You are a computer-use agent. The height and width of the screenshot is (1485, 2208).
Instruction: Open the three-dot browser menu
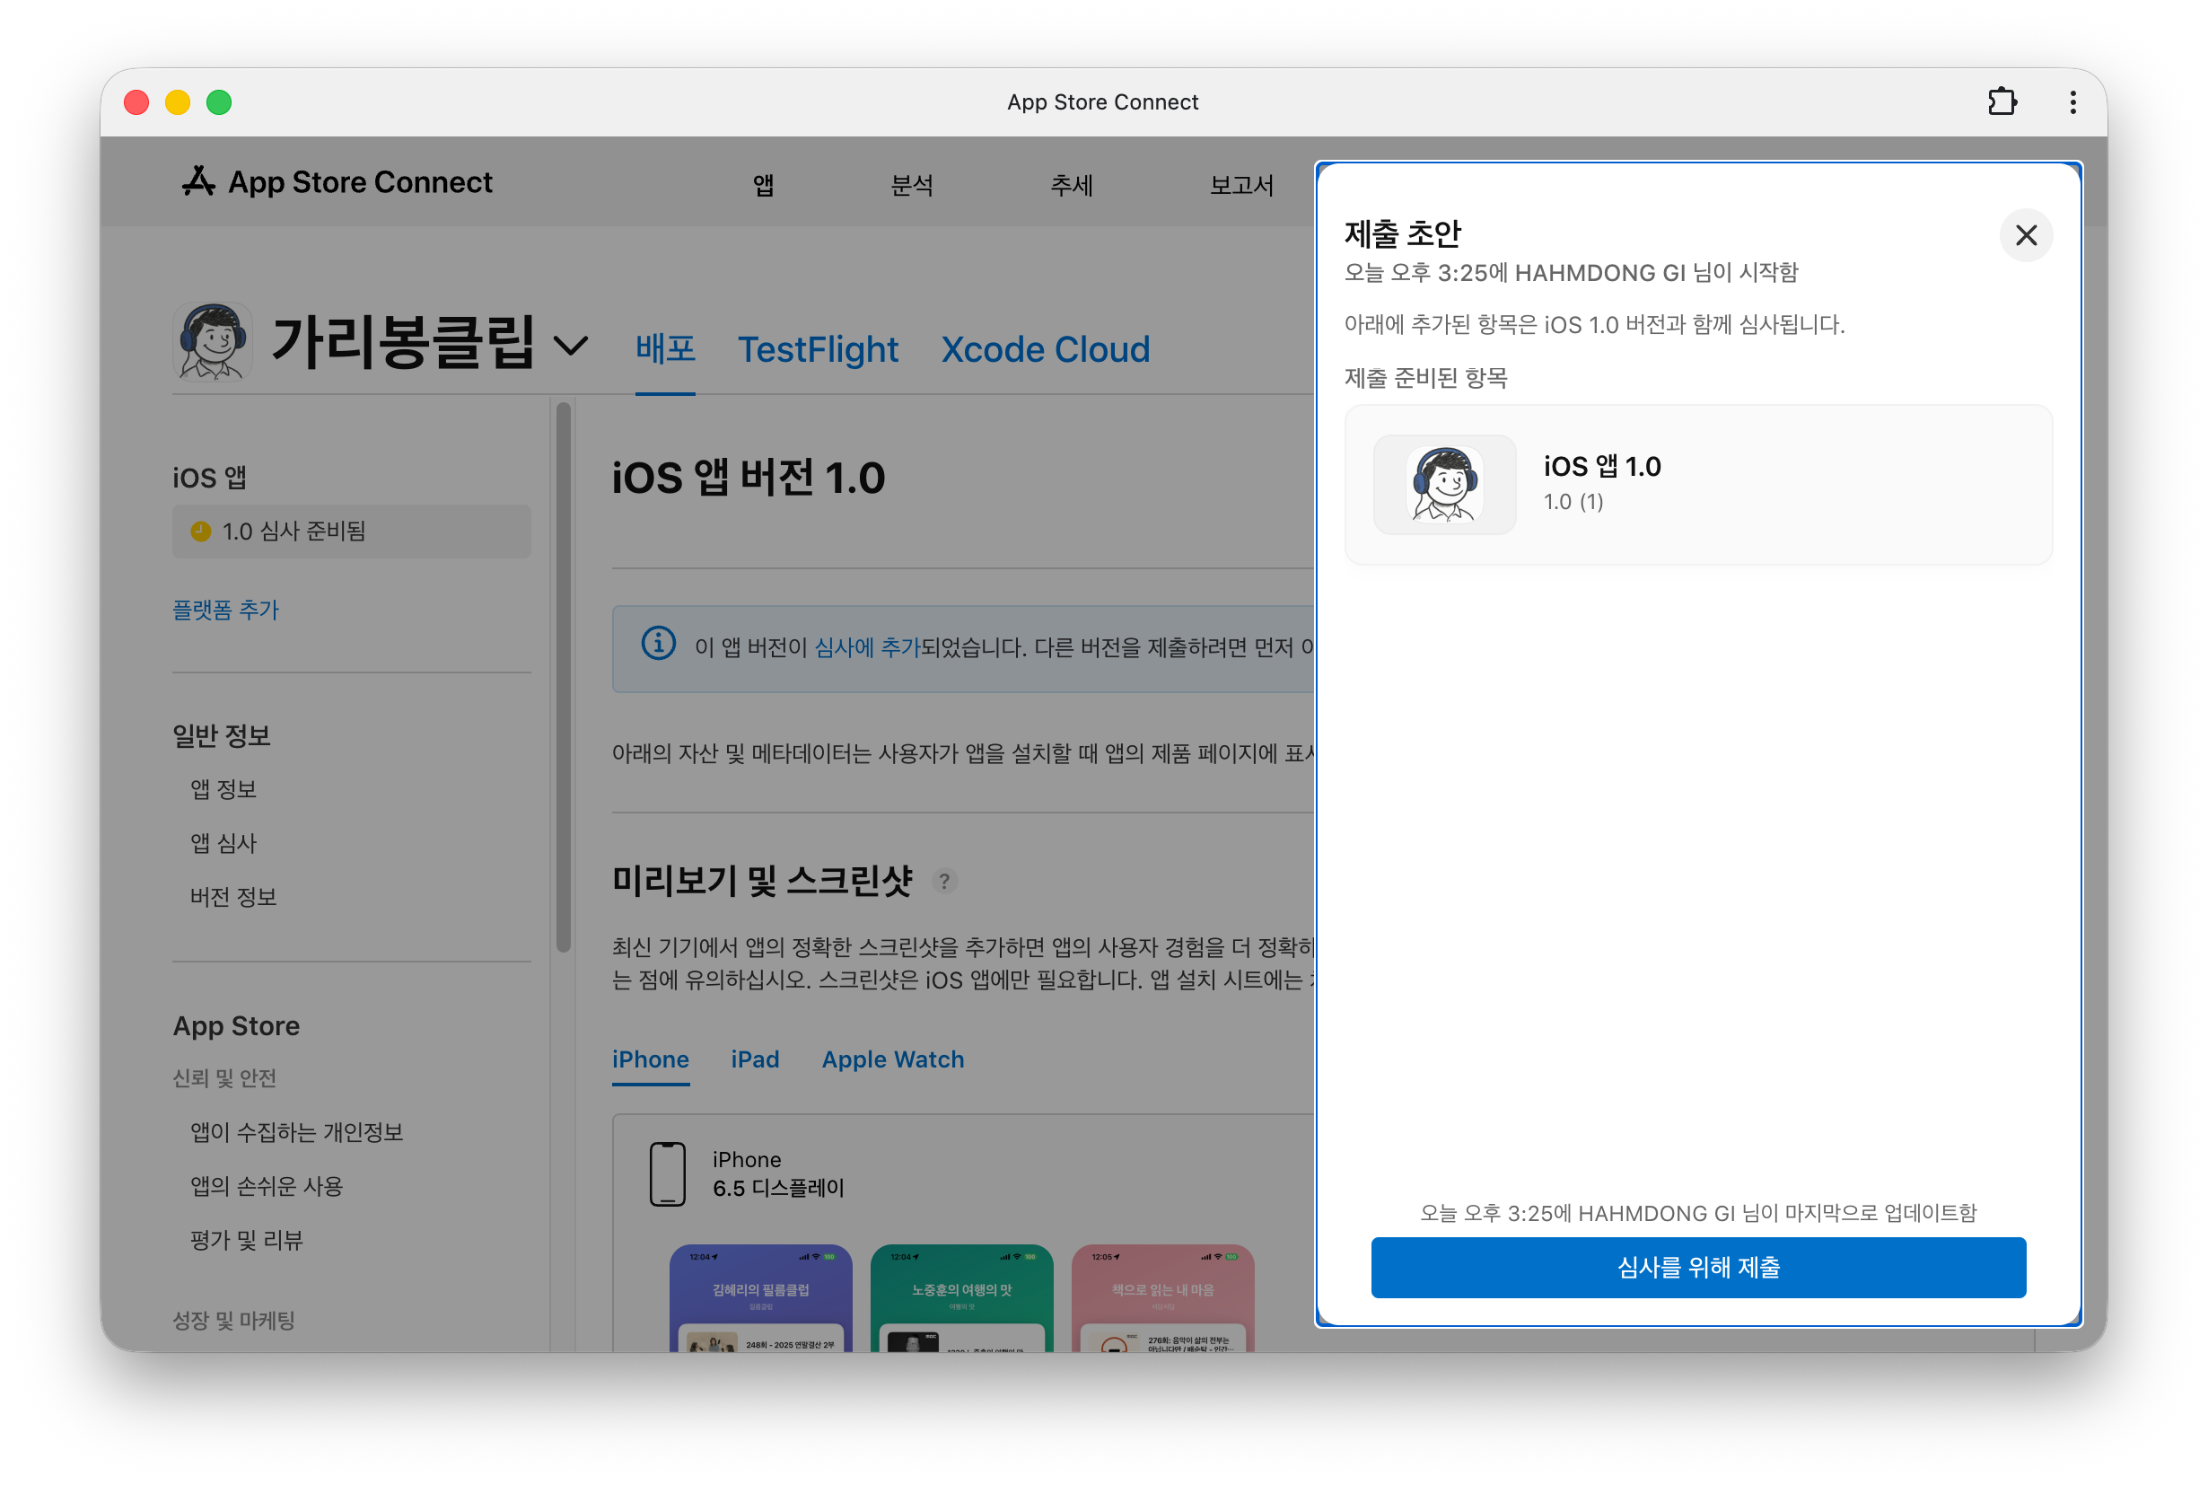2072,102
